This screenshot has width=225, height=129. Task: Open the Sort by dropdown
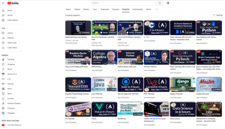point(217,15)
